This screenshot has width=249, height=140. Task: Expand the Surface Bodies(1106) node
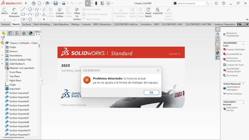(2, 59)
